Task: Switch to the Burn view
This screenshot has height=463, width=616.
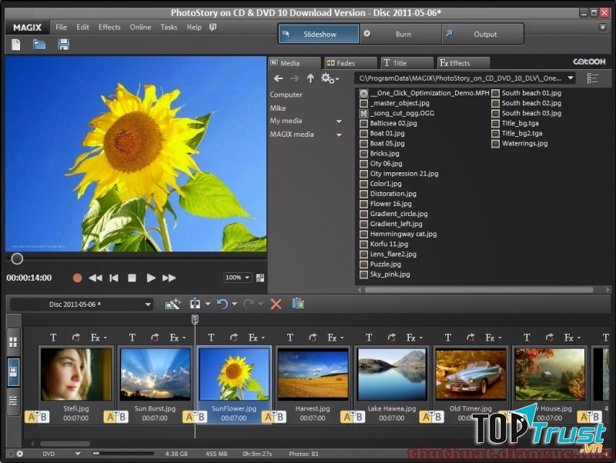Action: point(403,34)
